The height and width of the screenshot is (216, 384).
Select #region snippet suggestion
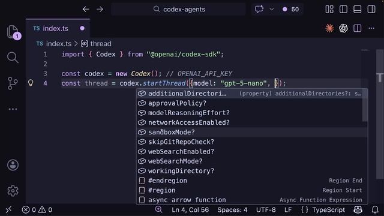tap(252, 190)
